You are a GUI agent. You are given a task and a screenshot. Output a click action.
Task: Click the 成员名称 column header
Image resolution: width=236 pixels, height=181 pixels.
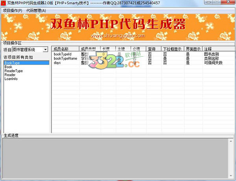65,49
